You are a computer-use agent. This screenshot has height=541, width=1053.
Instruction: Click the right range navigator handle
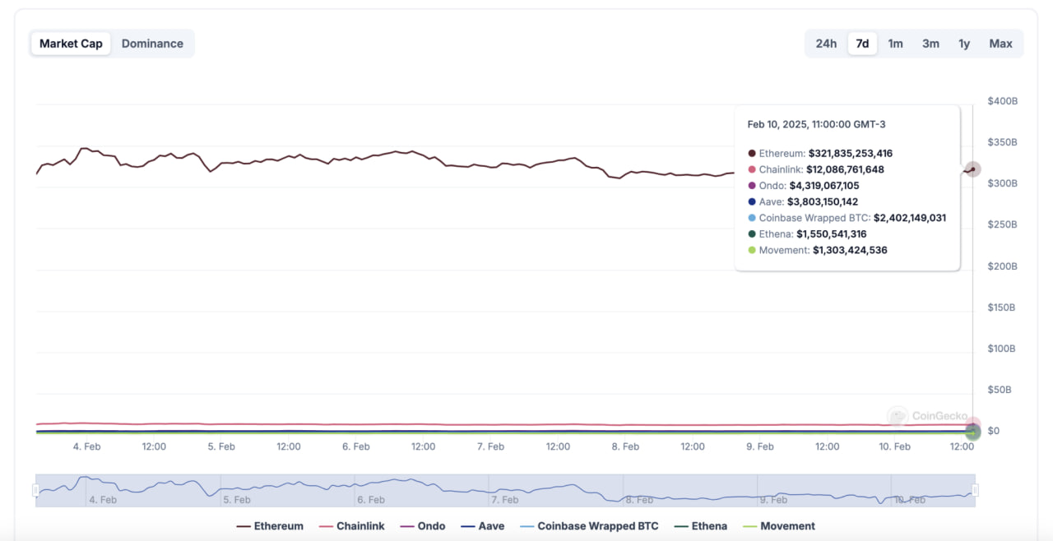click(975, 490)
